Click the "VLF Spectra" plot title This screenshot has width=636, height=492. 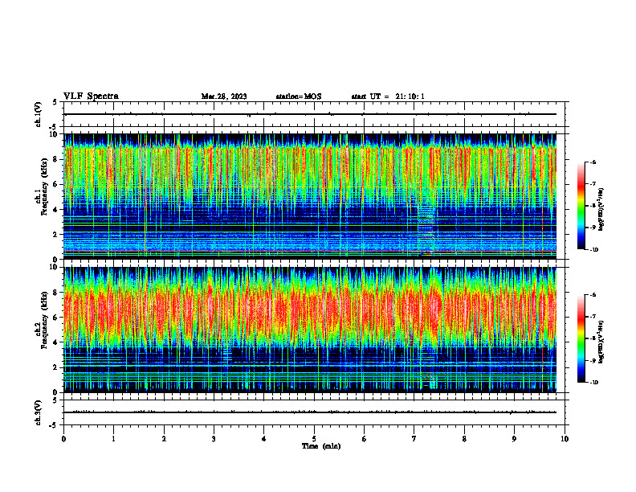91,96
